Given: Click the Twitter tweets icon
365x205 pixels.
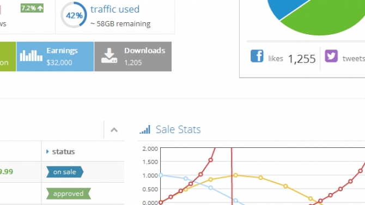Looking at the screenshot, I should click(331, 56).
